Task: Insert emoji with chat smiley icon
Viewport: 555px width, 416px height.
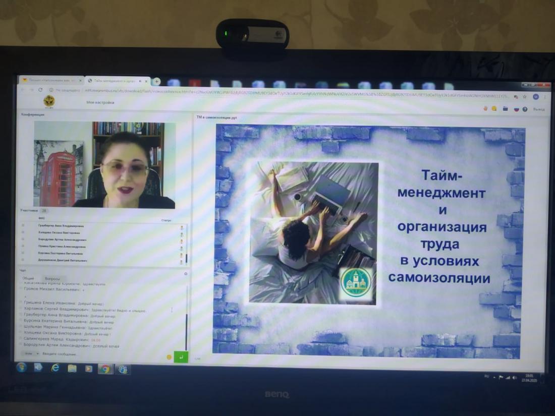Action: tap(169, 358)
